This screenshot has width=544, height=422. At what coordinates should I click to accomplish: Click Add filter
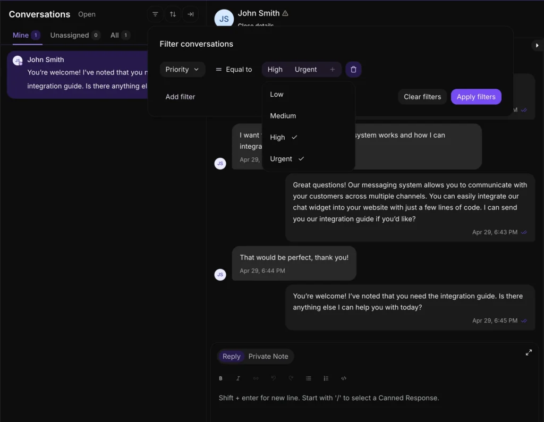pos(180,97)
